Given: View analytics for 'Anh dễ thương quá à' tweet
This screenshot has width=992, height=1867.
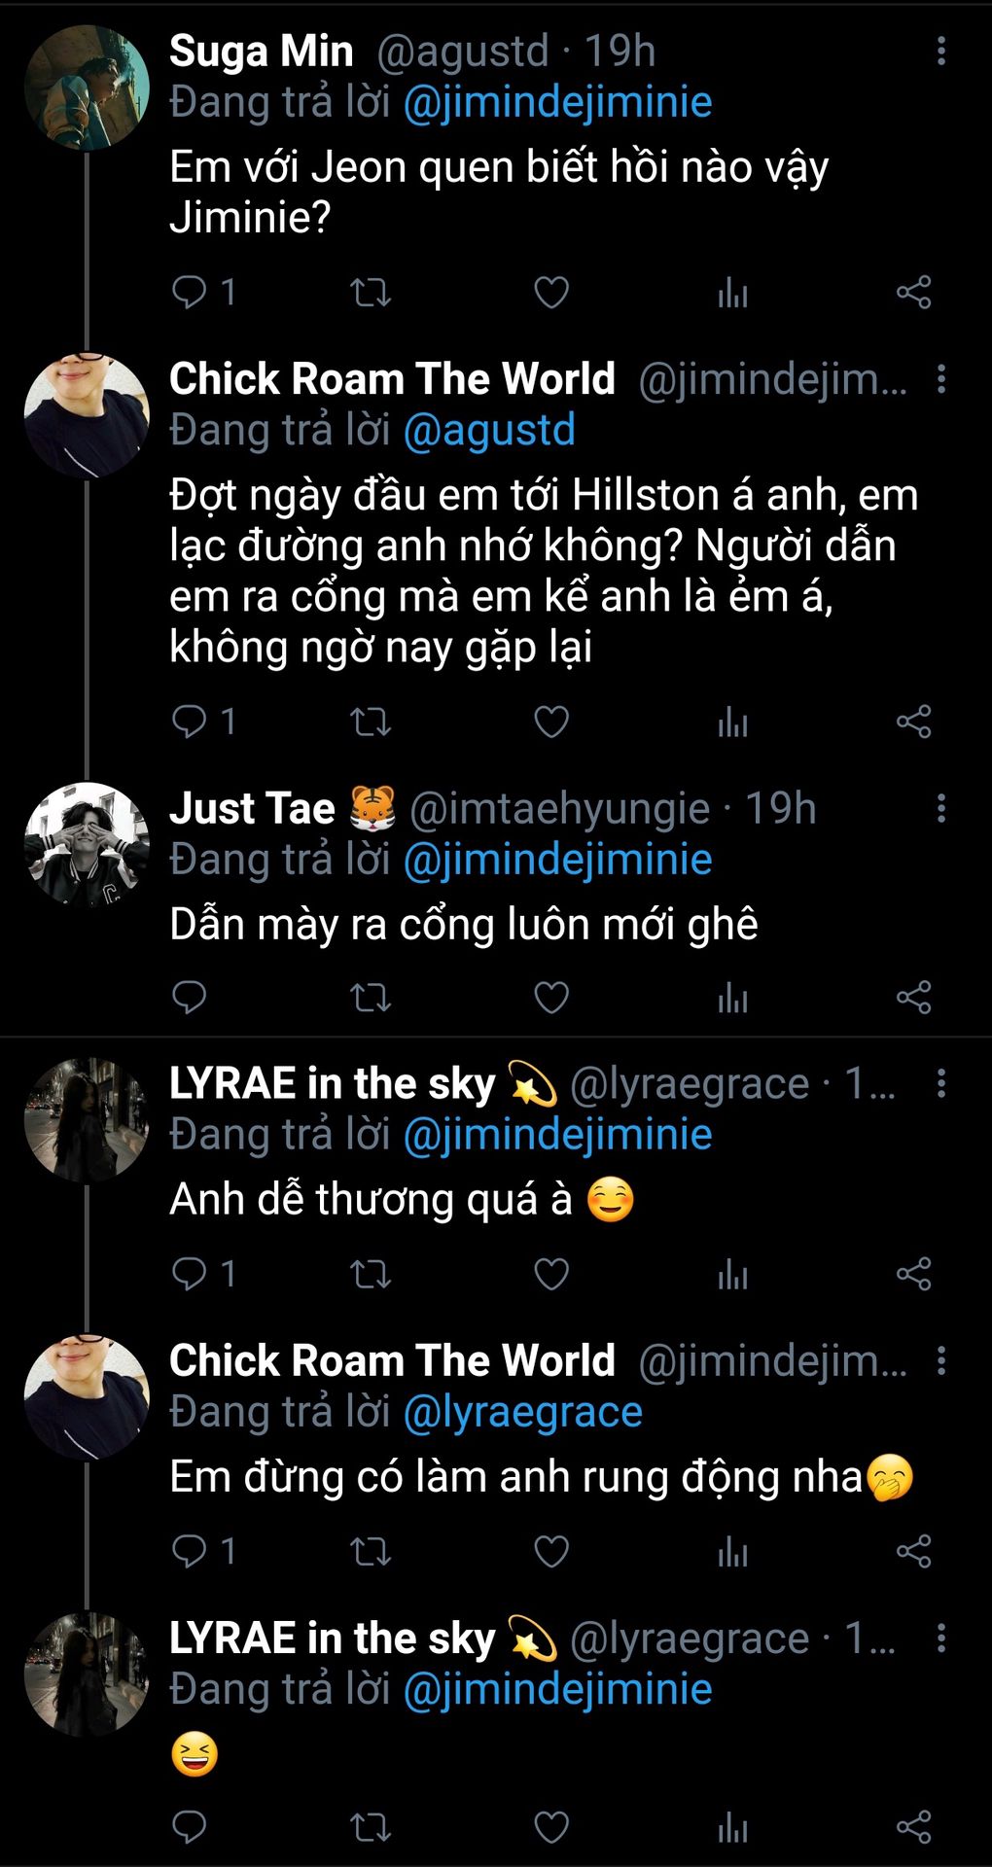Looking at the screenshot, I should coord(732,1274).
